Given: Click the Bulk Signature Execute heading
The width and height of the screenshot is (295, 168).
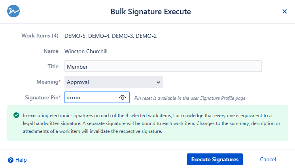Looking at the screenshot, I should (x=151, y=12).
